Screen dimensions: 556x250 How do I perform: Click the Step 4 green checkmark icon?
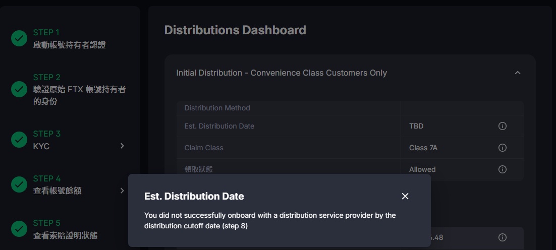19,184
